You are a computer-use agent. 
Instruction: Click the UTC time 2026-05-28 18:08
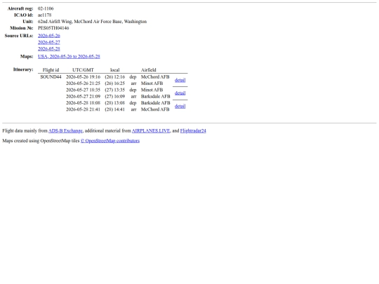[83, 103]
